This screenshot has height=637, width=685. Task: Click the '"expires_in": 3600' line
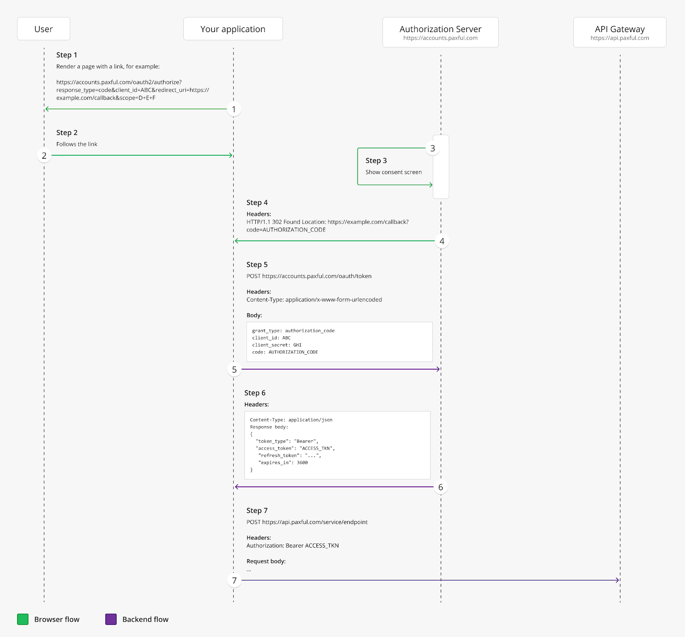point(283,462)
